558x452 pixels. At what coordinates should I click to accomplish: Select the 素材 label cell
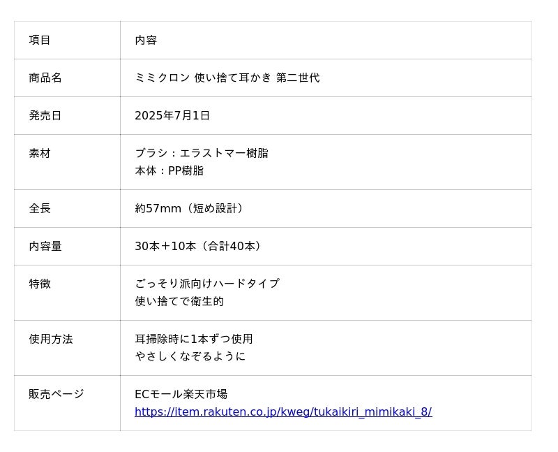(x=67, y=162)
